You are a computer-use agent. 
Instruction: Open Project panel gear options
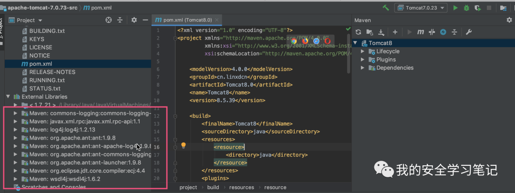click(134, 20)
